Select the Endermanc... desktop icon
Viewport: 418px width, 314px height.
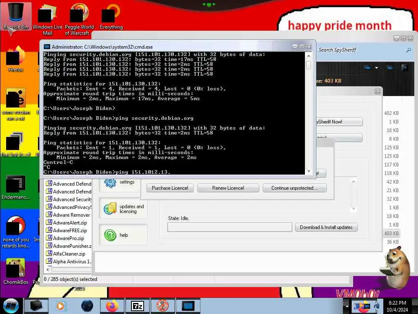pos(16,187)
